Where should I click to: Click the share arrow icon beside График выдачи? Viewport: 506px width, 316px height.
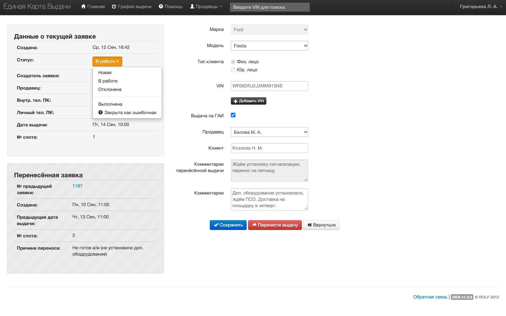coord(114,7)
